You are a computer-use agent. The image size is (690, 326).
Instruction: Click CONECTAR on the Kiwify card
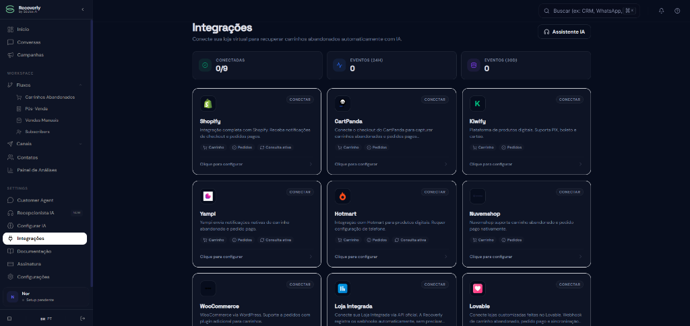[570, 99]
